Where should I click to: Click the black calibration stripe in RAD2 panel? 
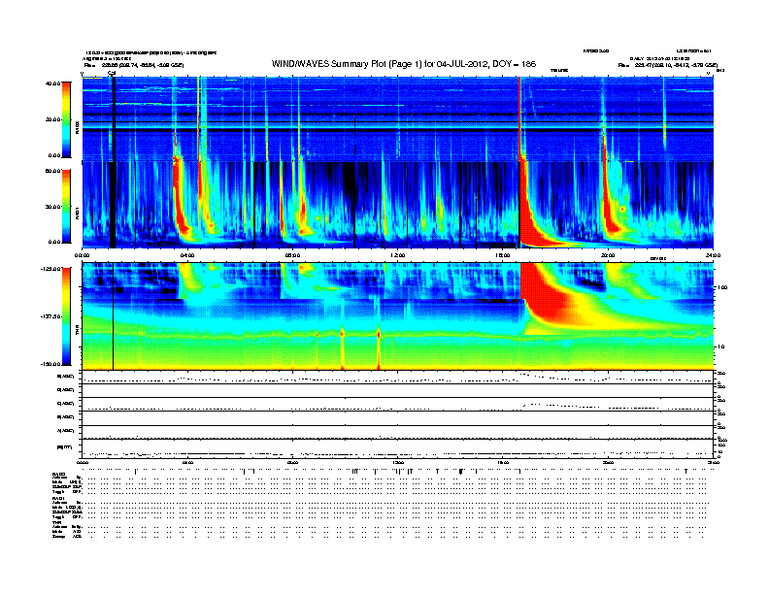click(x=114, y=119)
